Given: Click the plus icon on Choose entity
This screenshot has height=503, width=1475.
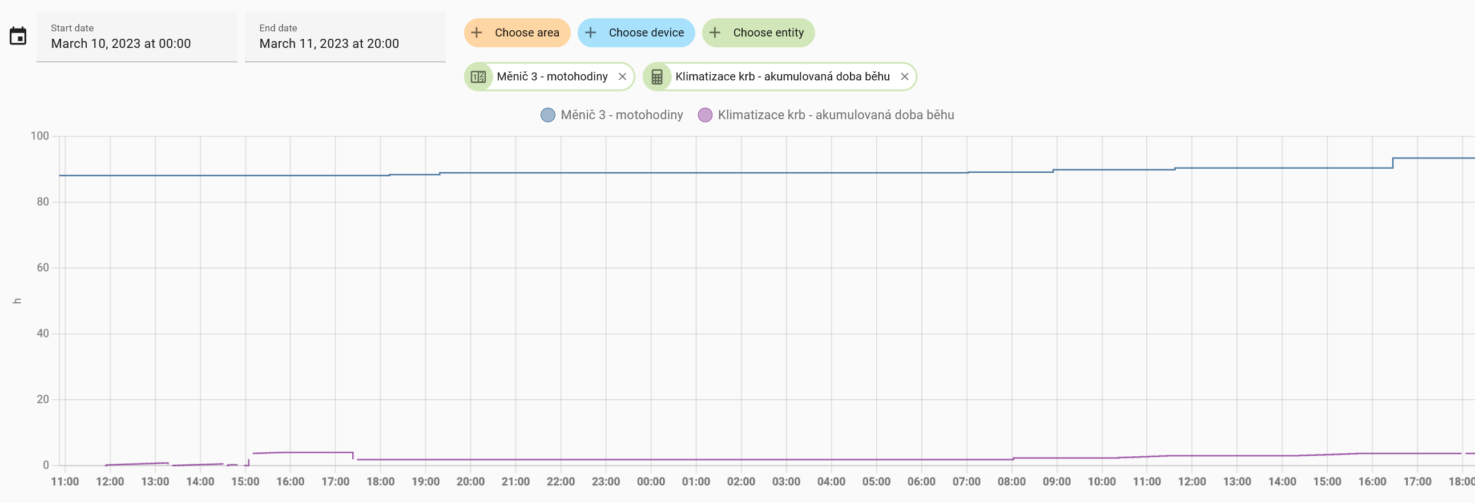Looking at the screenshot, I should coord(715,33).
